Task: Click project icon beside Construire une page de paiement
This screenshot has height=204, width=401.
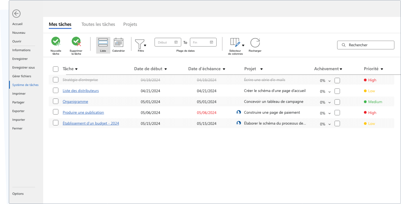Action: pos(239,112)
